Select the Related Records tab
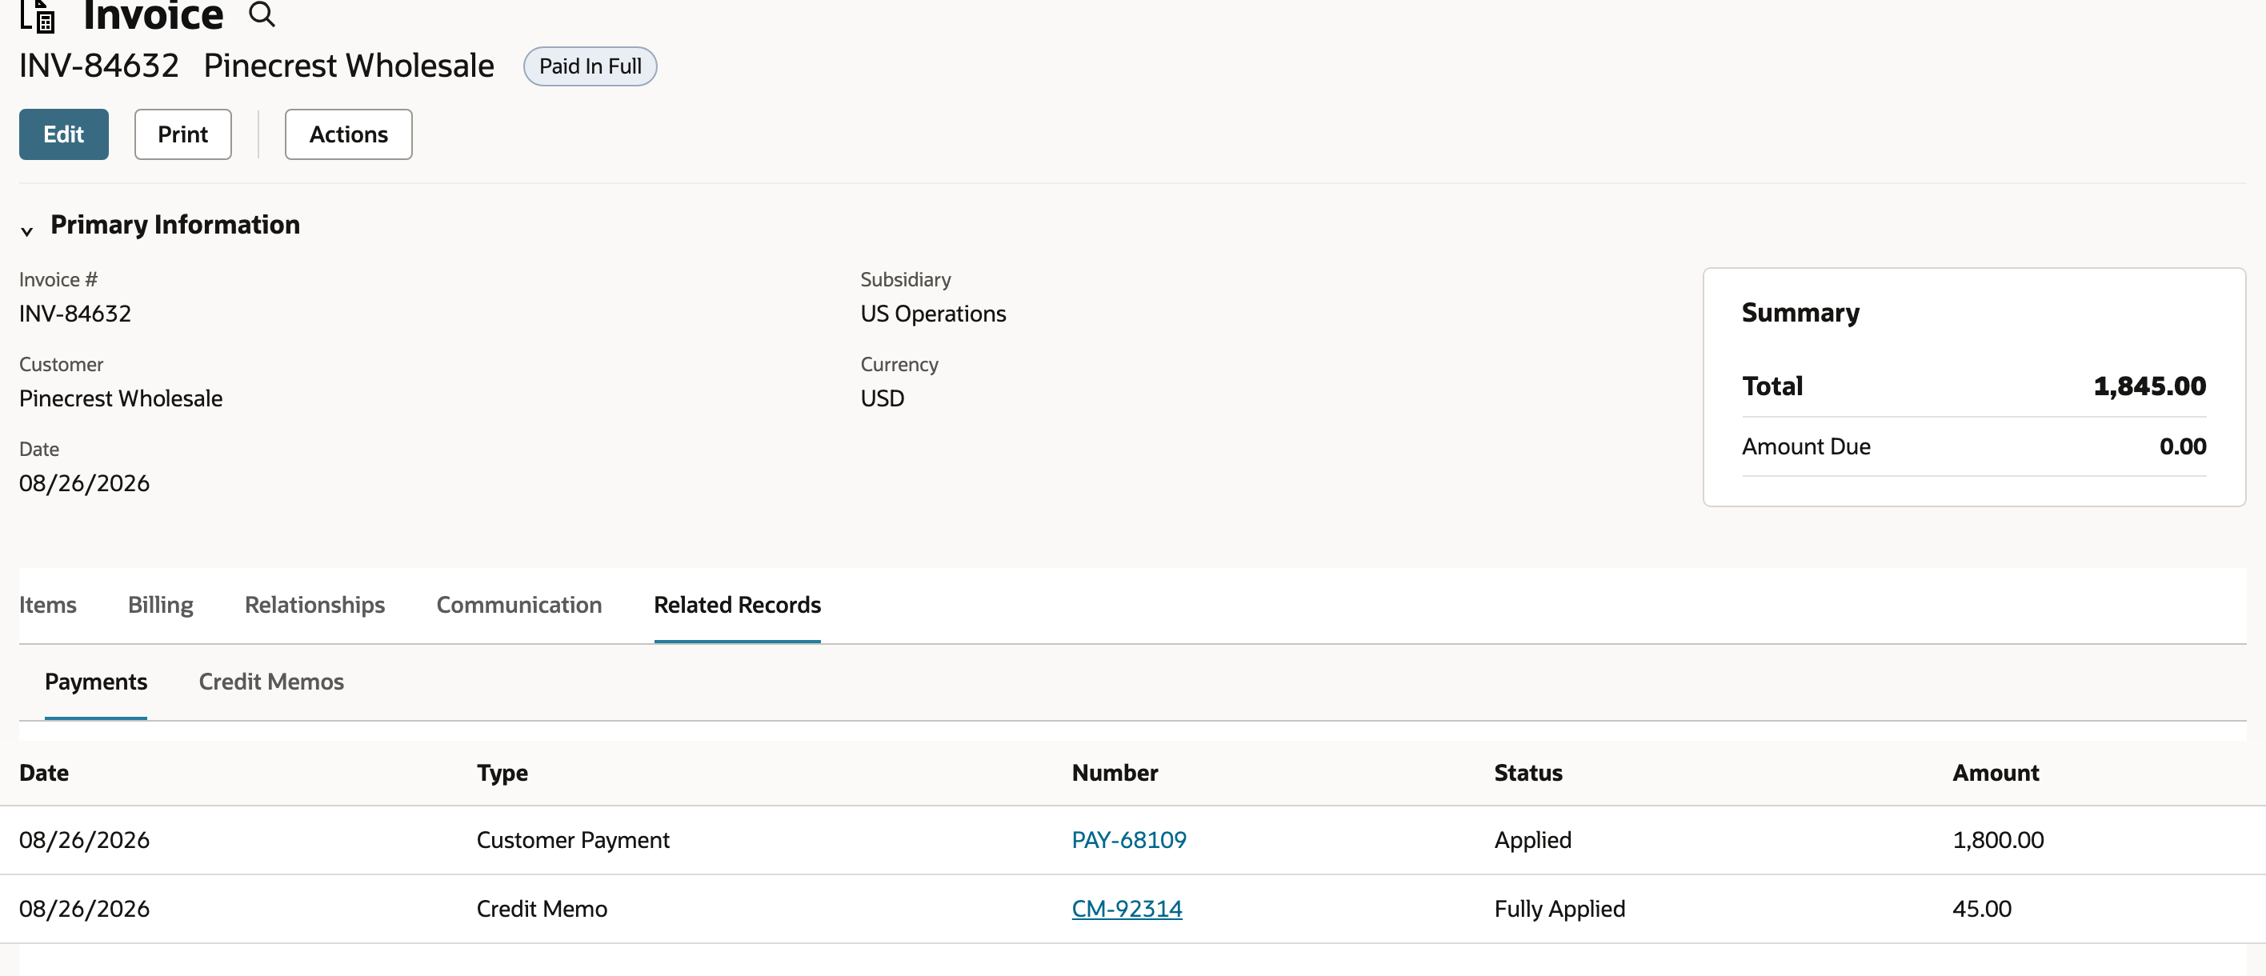The width and height of the screenshot is (2266, 976). (737, 605)
